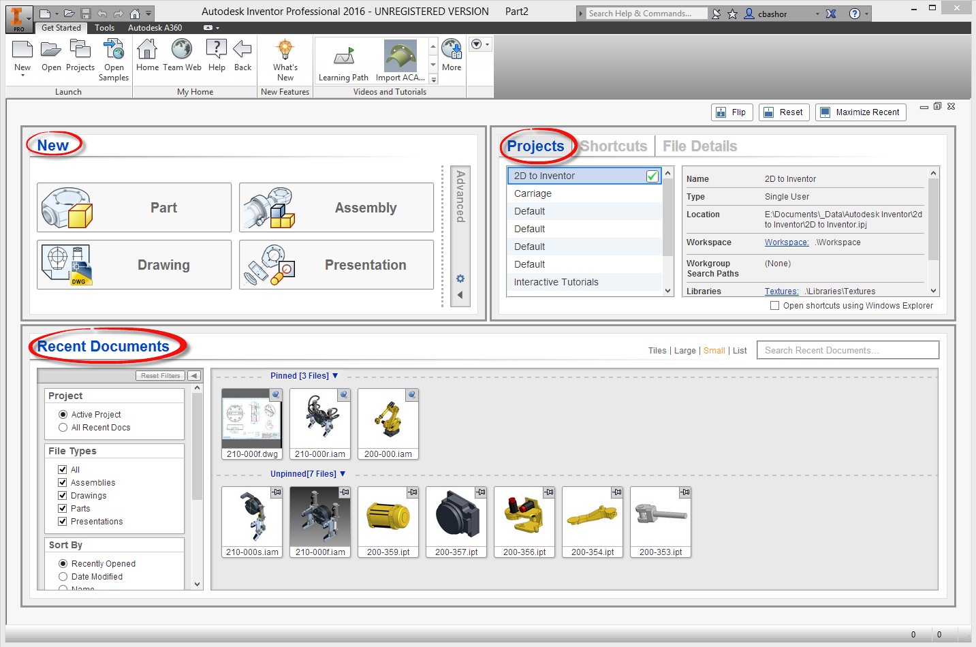
Task: Enable Open shortcuts using Windows Explorer
Action: pyautogui.click(x=774, y=306)
